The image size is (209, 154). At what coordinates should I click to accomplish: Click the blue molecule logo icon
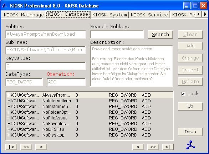(x=190, y=145)
